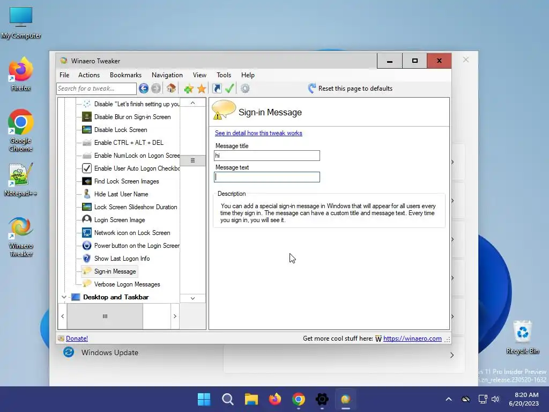This screenshot has width=549, height=412.
Task: Open bookmarks with the orange star icon
Action: [x=202, y=89]
